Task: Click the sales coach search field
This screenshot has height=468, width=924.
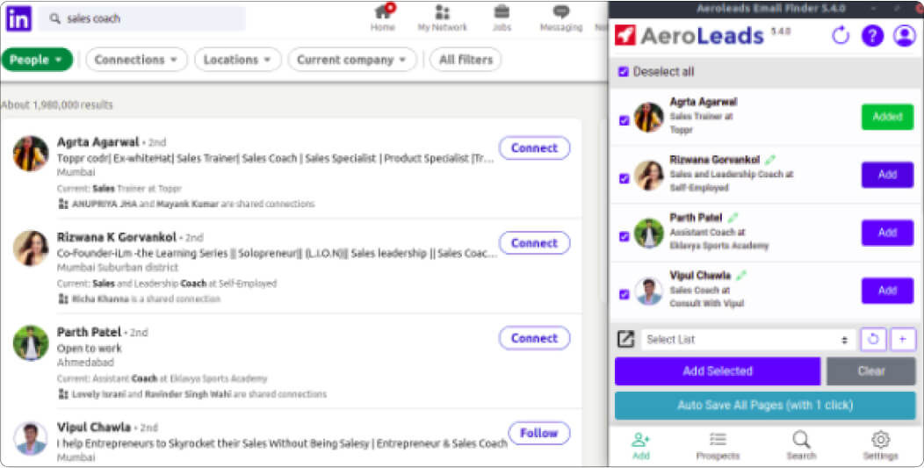Action: pyautogui.click(x=142, y=18)
